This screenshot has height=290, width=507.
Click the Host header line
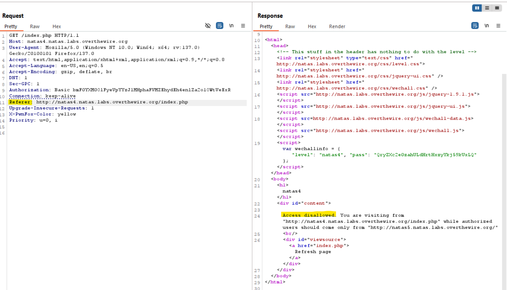(68, 42)
